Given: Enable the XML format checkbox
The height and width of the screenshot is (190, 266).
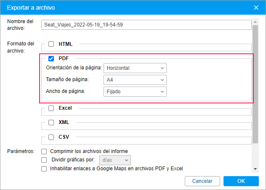Looking at the screenshot, I should pos(51,123).
